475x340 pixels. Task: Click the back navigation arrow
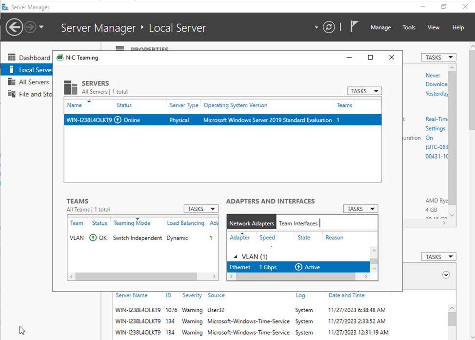point(15,27)
